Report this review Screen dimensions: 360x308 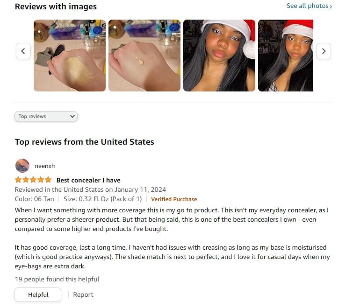tap(83, 295)
